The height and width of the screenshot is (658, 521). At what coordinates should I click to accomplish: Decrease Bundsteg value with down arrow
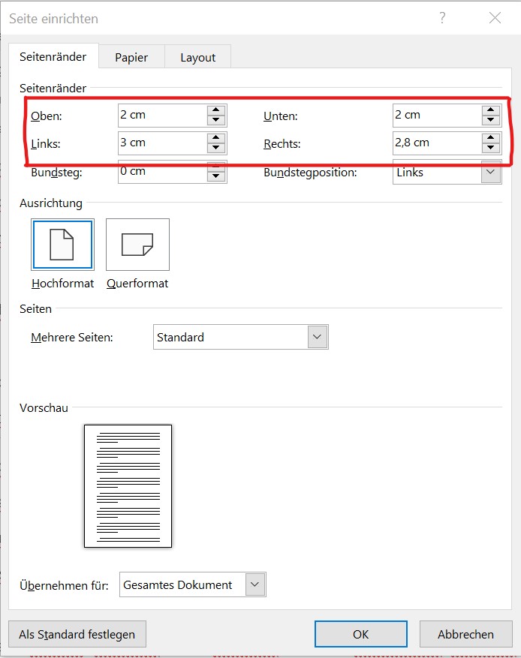pos(216,176)
